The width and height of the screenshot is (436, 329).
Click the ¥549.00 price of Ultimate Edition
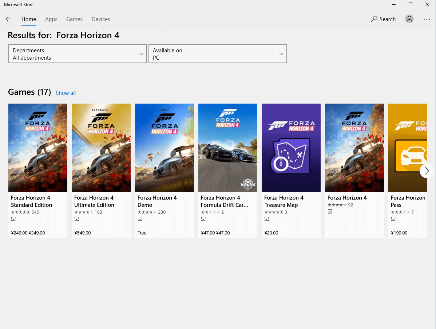83,233
